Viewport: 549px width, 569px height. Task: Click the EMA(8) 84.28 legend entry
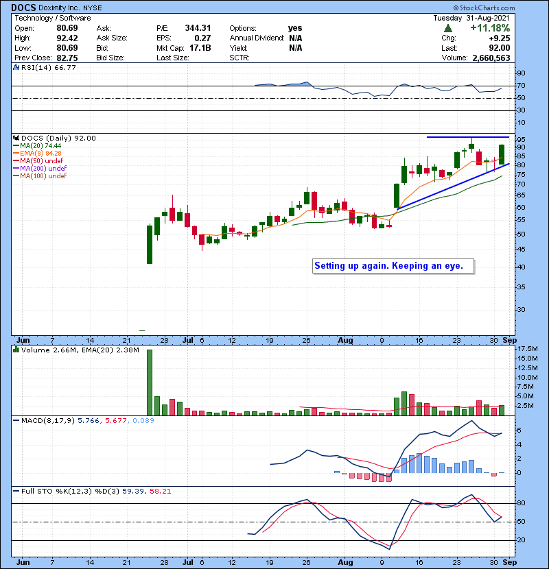click(x=40, y=153)
